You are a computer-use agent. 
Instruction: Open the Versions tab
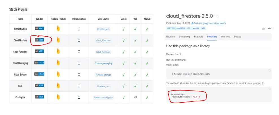(225, 37)
